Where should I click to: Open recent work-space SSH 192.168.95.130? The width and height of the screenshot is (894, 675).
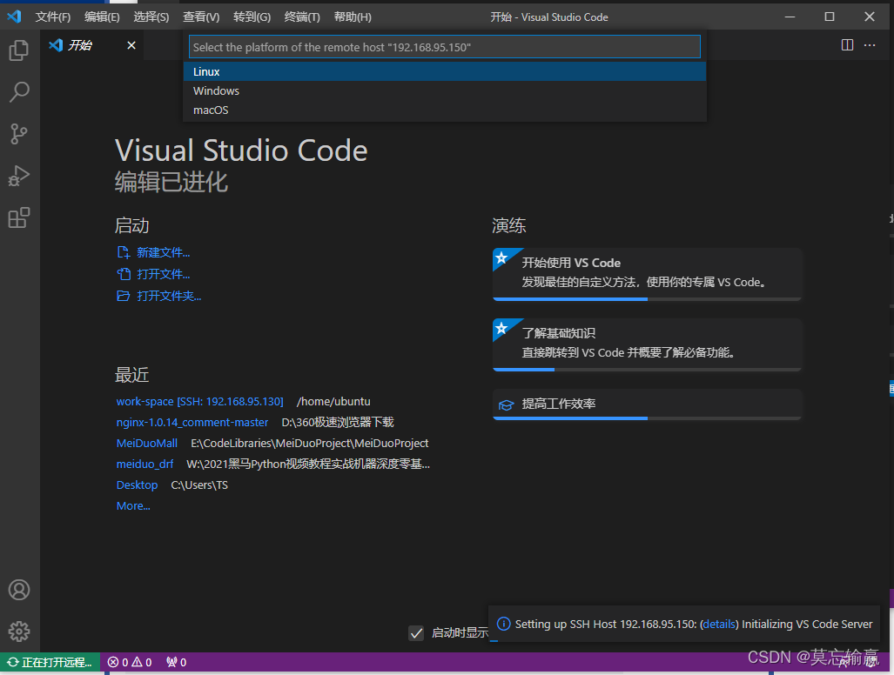(199, 401)
